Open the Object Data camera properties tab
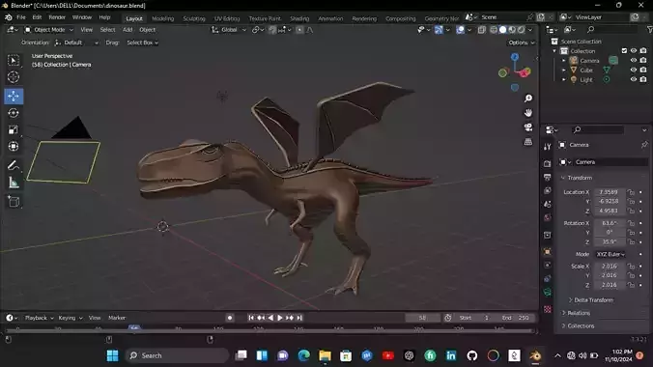 click(547, 292)
